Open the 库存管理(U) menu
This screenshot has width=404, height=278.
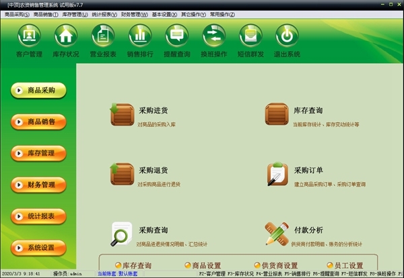point(75,15)
